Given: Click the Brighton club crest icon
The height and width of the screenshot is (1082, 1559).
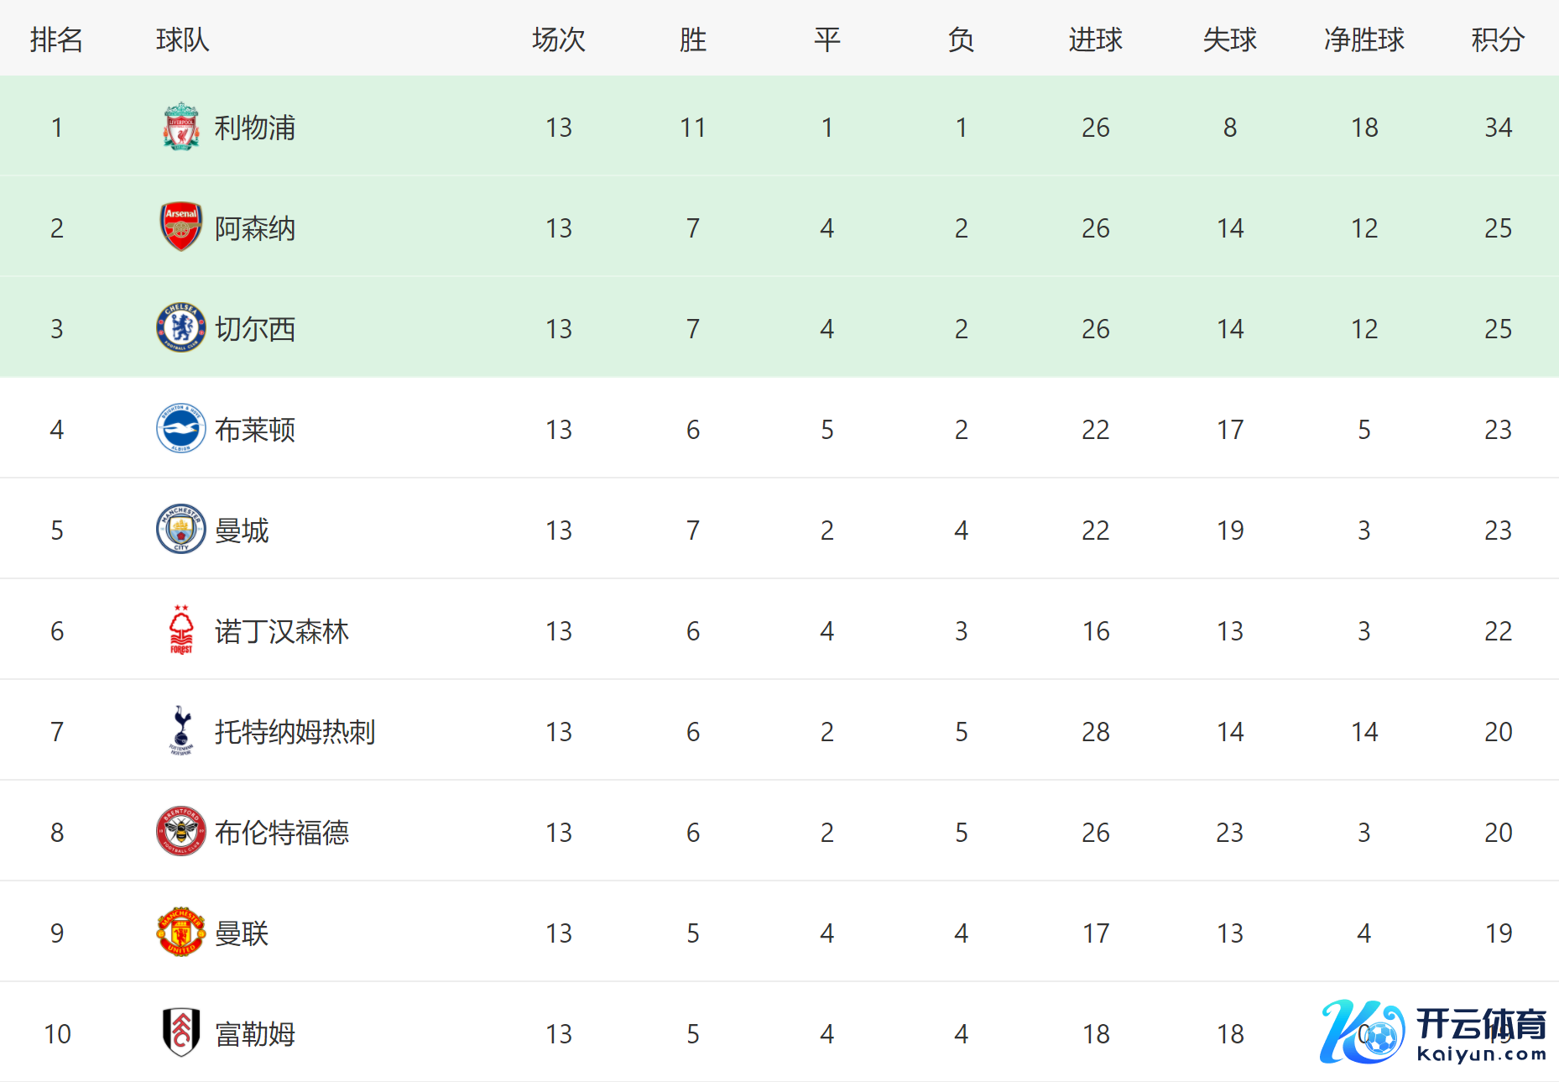Looking at the screenshot, I should pos(180,428).
